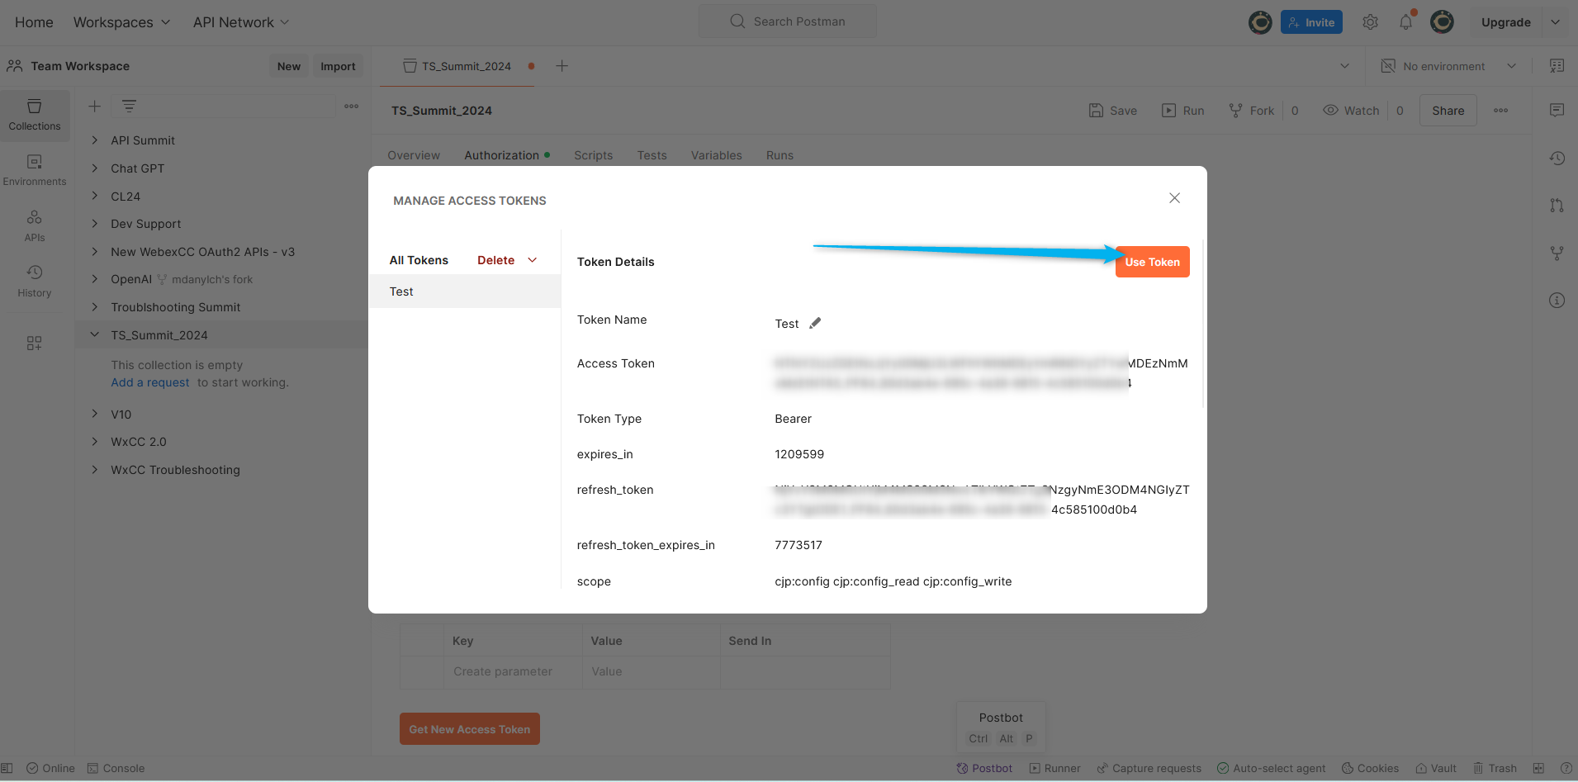This screenshot has height=782, width=1578.
Task: Switch to the Variables tab
Action: pos(717,155)
